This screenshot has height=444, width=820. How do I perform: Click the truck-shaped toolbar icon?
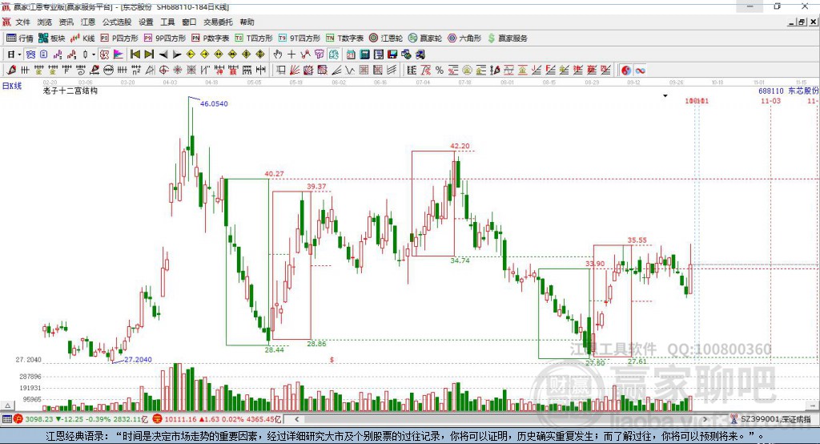pyautogui.click(x=420, y=54)
